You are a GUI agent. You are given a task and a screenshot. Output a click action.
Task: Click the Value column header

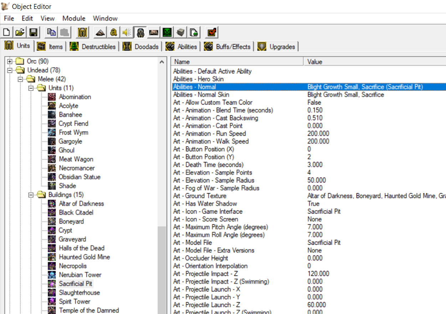tap(375, 62)
